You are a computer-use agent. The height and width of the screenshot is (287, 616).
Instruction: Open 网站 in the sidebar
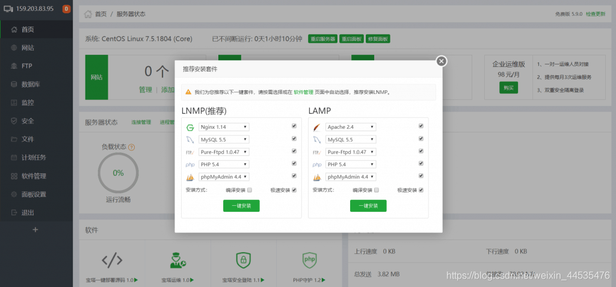coord(36,48)
